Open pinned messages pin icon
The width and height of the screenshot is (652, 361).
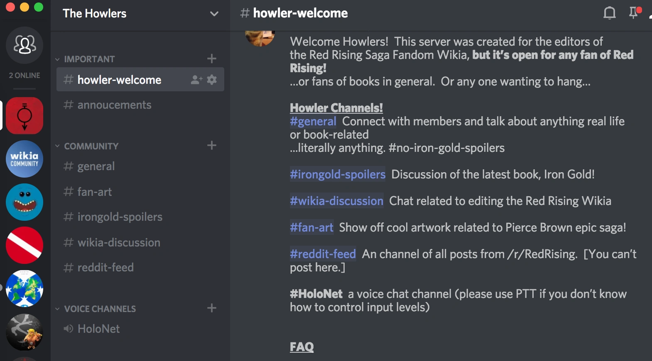coord(633,13)
